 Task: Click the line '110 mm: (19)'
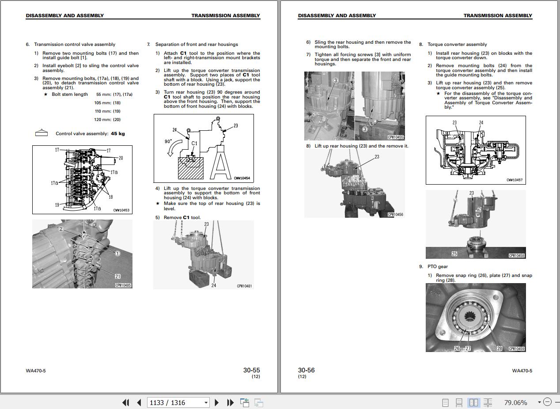click(107, 111)
